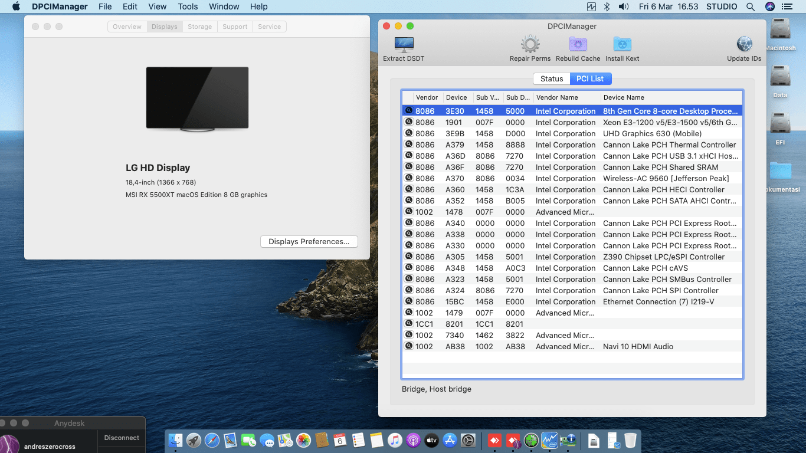Screen dimensions: 806x453
Task: Click Disconnect in the Anydesk window
Action: pos(122,438)
